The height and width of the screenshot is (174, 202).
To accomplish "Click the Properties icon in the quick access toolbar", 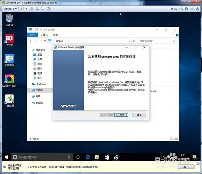I will point(36,29).
